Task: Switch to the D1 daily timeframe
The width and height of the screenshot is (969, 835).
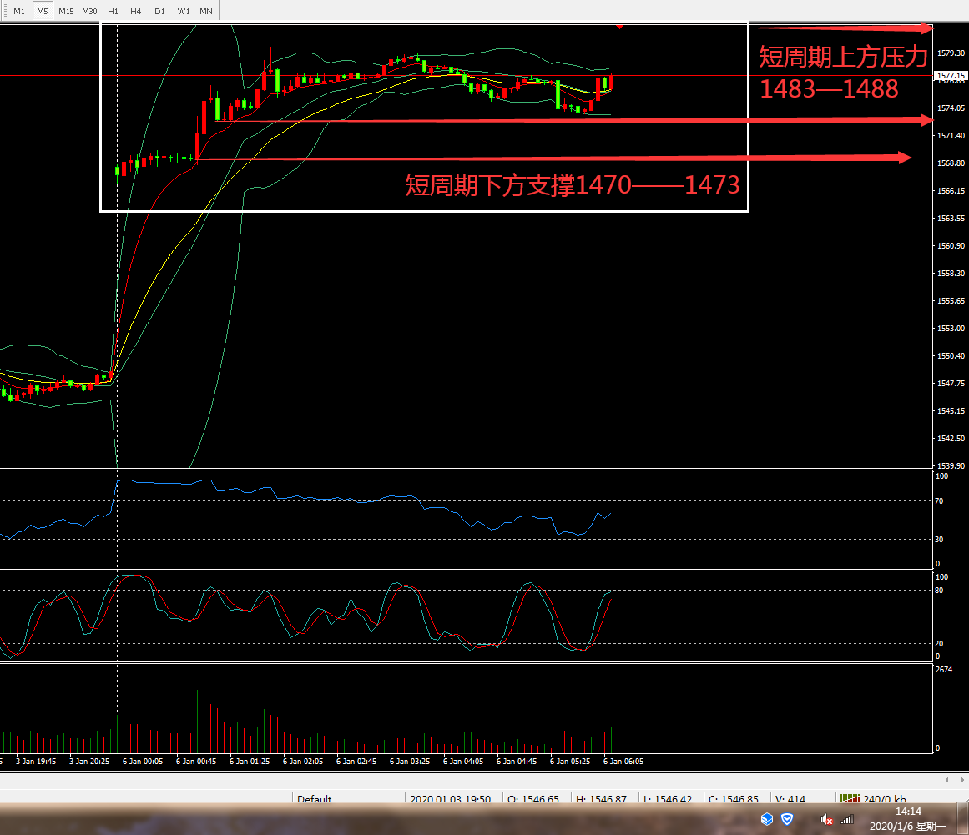Action: pos(159,11)
